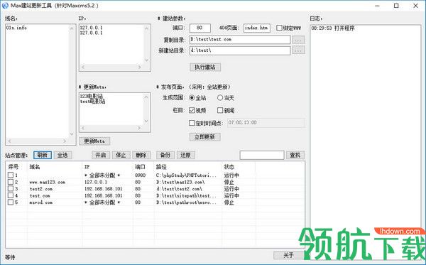This screenshot has width=426, height=265.
Task: Click down arrow of 域名 list scrollbar
Action: click(72, 134)
